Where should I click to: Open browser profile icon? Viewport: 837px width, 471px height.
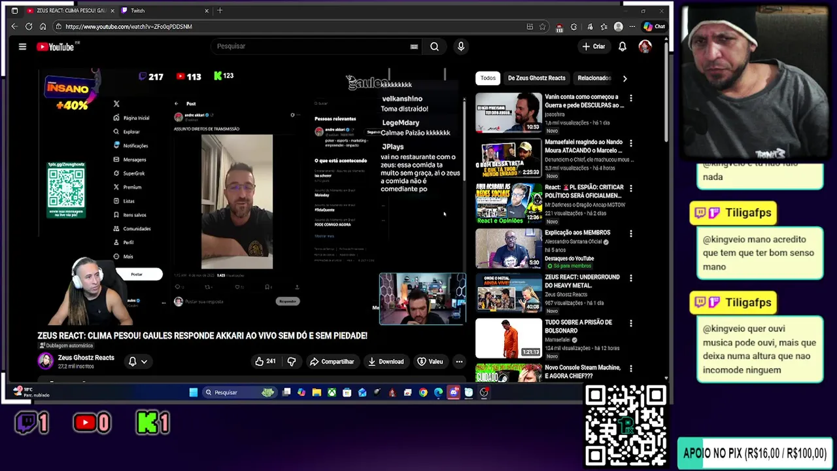click(x=619, y=26)
